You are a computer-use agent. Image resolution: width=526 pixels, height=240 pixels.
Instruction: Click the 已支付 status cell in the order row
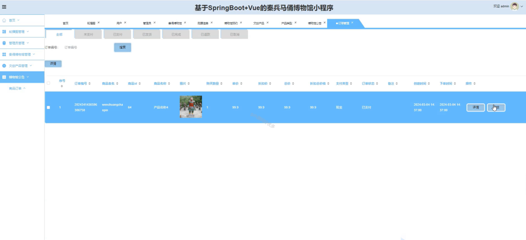point(366,107)
